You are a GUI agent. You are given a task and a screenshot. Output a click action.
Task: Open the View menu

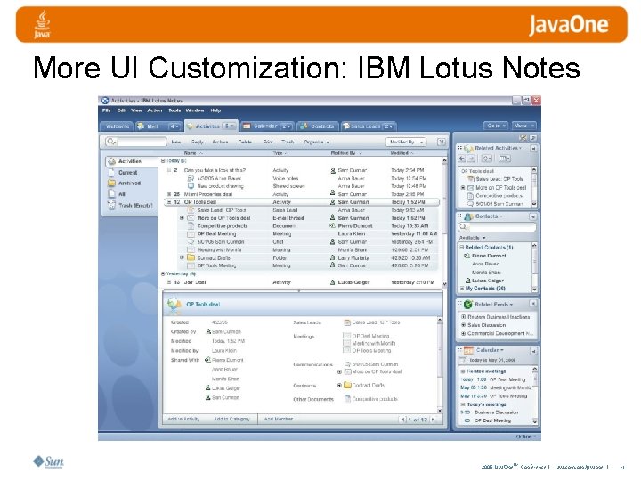point(136,110)
